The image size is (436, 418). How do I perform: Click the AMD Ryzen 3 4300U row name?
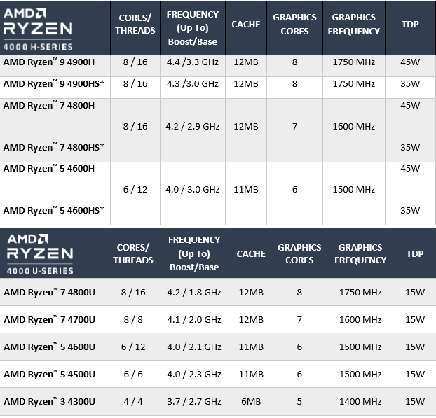pos(50,401)
